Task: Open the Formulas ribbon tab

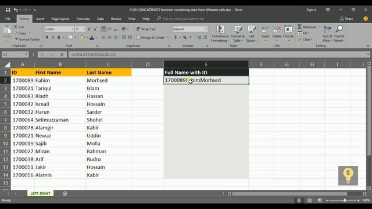Action: tap(83, 19)
